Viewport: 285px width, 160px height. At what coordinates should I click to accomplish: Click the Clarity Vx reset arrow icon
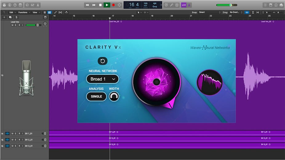click(x=102, y=61)
